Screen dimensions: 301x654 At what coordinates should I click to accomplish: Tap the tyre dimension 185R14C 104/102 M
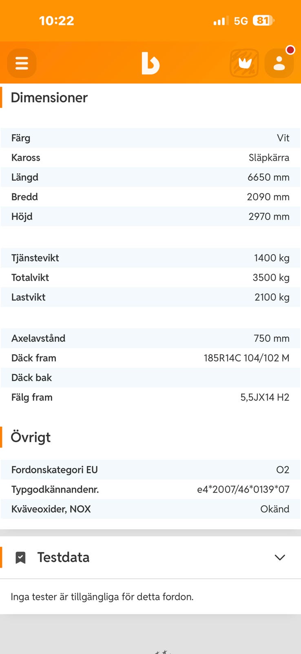tap(246, 358)
